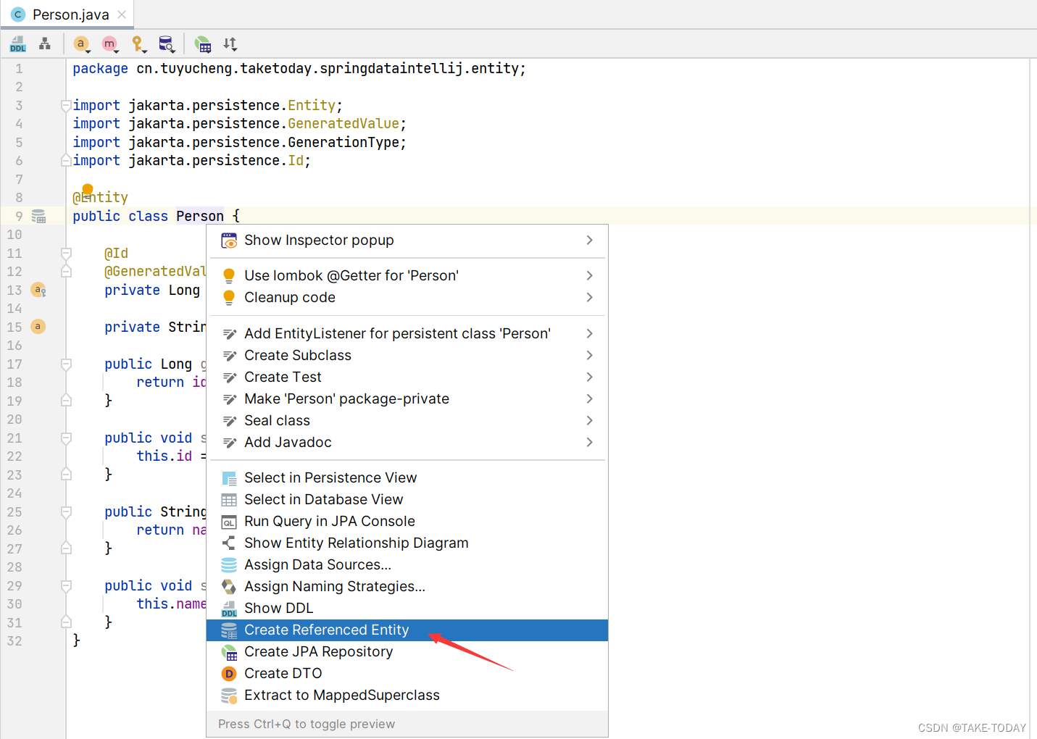Open database search toolbar dropdown
Image resolution: width=1037 pixels, height=739 pixels.
(x=167, y=44)
